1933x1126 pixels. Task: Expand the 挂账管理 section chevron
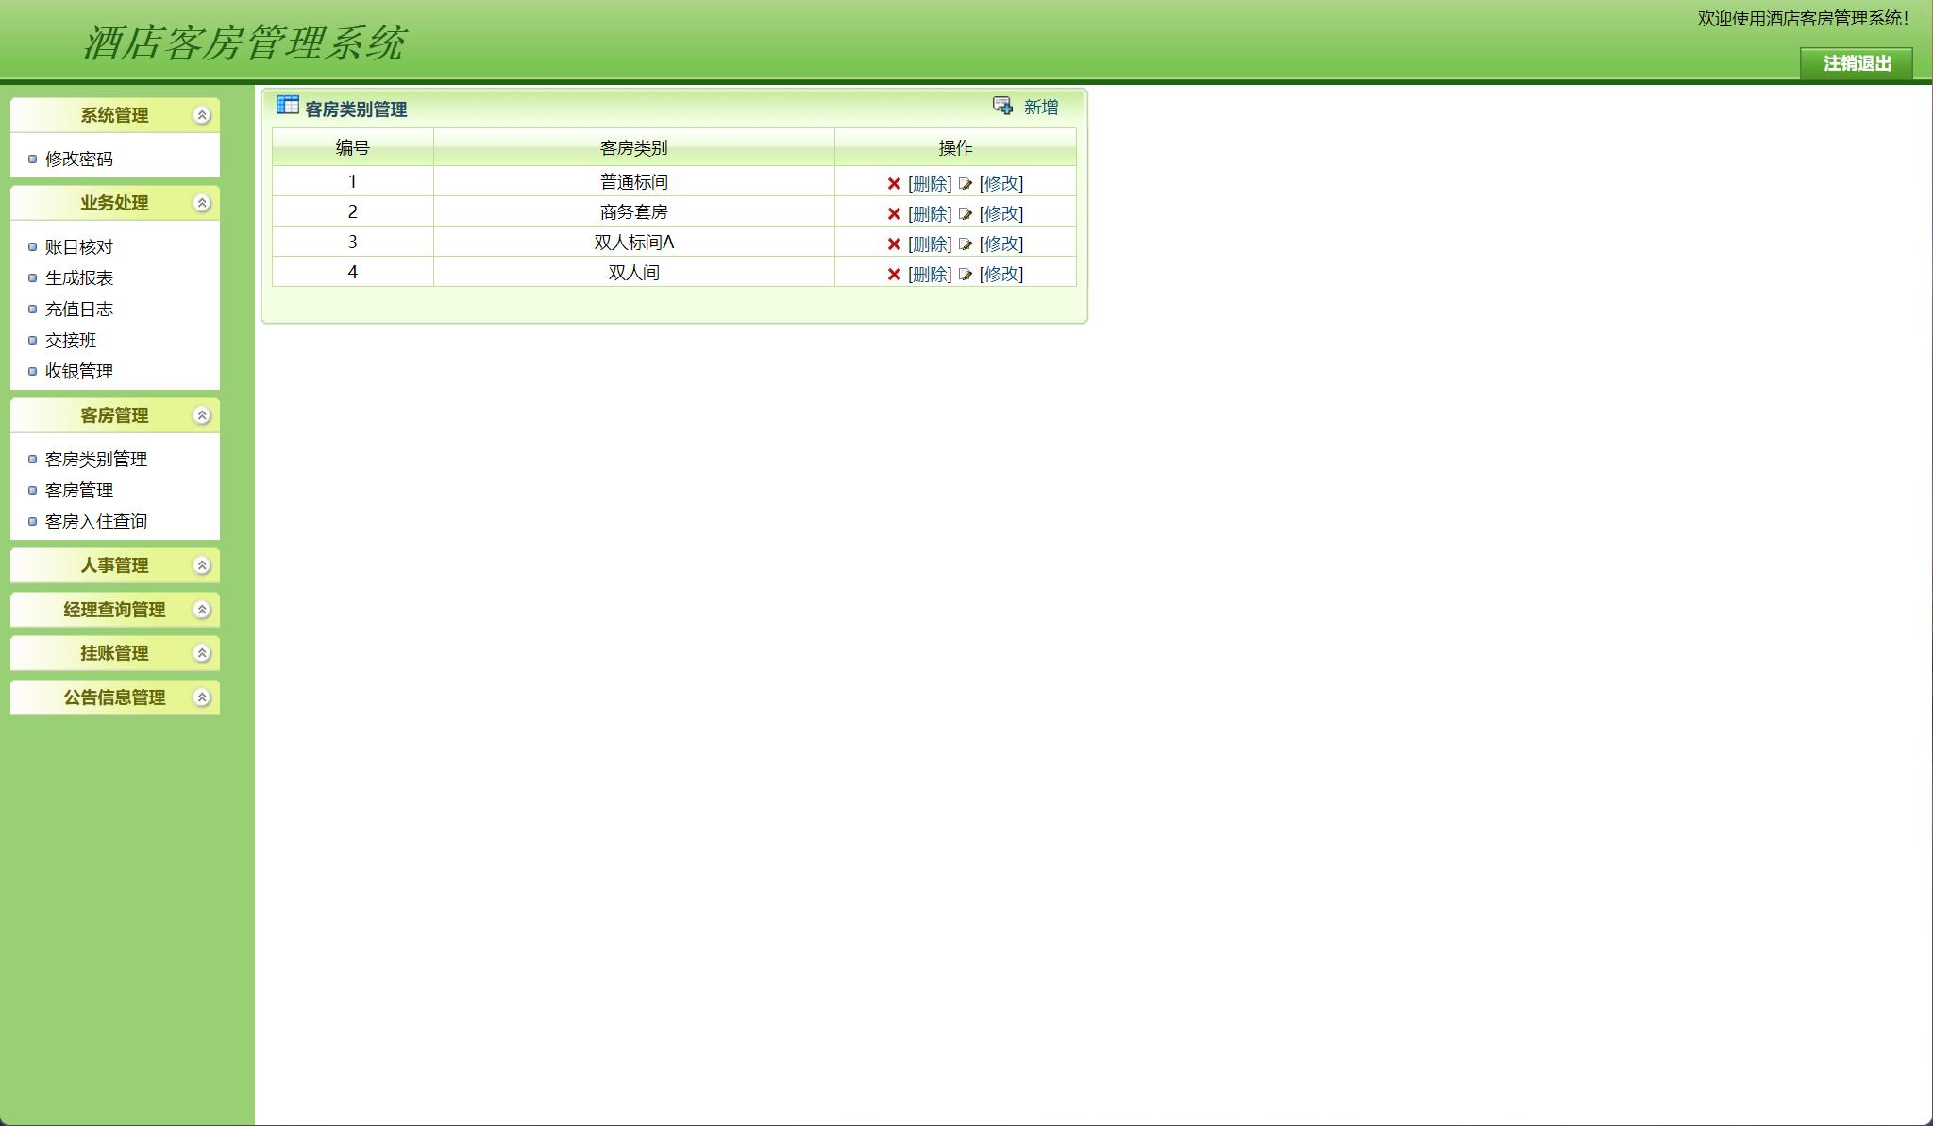(x=201, y=653)
